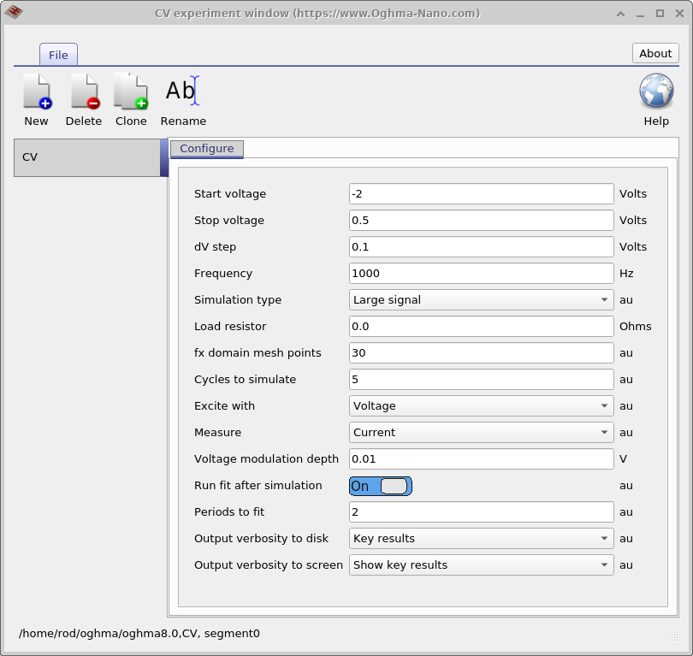The height and width of the screenshot is (656, 693).
Task: Select the Configure tab
Action: tap(206, 148)
